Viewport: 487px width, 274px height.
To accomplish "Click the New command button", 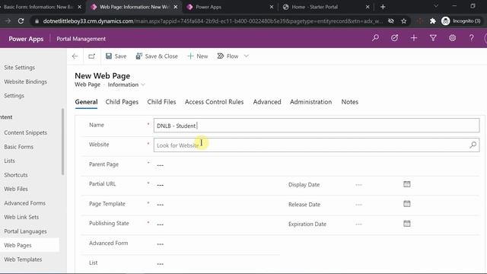I will pos(198,56).
